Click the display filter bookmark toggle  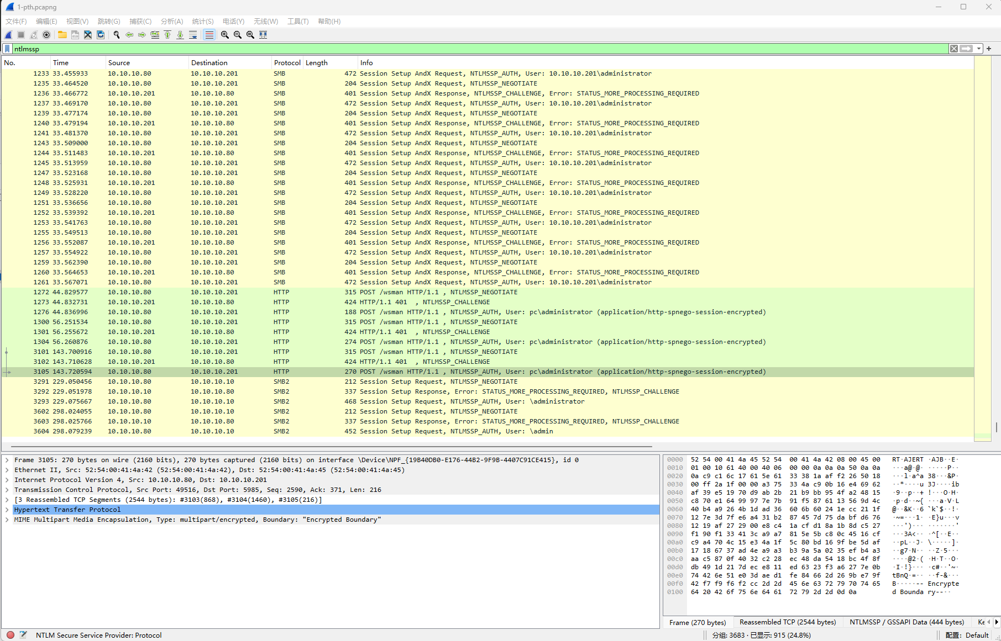pos(7,49)
